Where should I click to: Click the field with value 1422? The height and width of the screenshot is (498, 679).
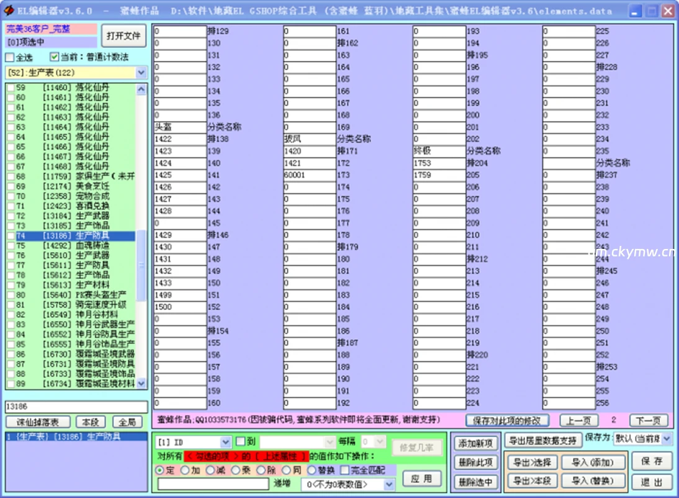click(x=180, y=139)
